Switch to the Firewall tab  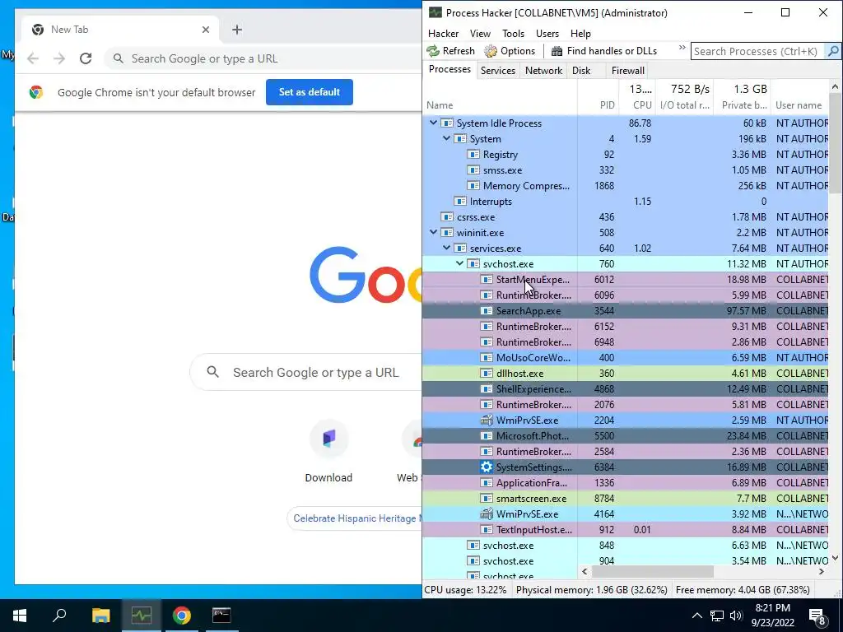[628, 71]
